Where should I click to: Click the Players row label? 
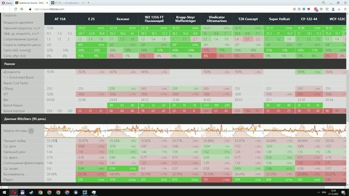pos(8,180)
